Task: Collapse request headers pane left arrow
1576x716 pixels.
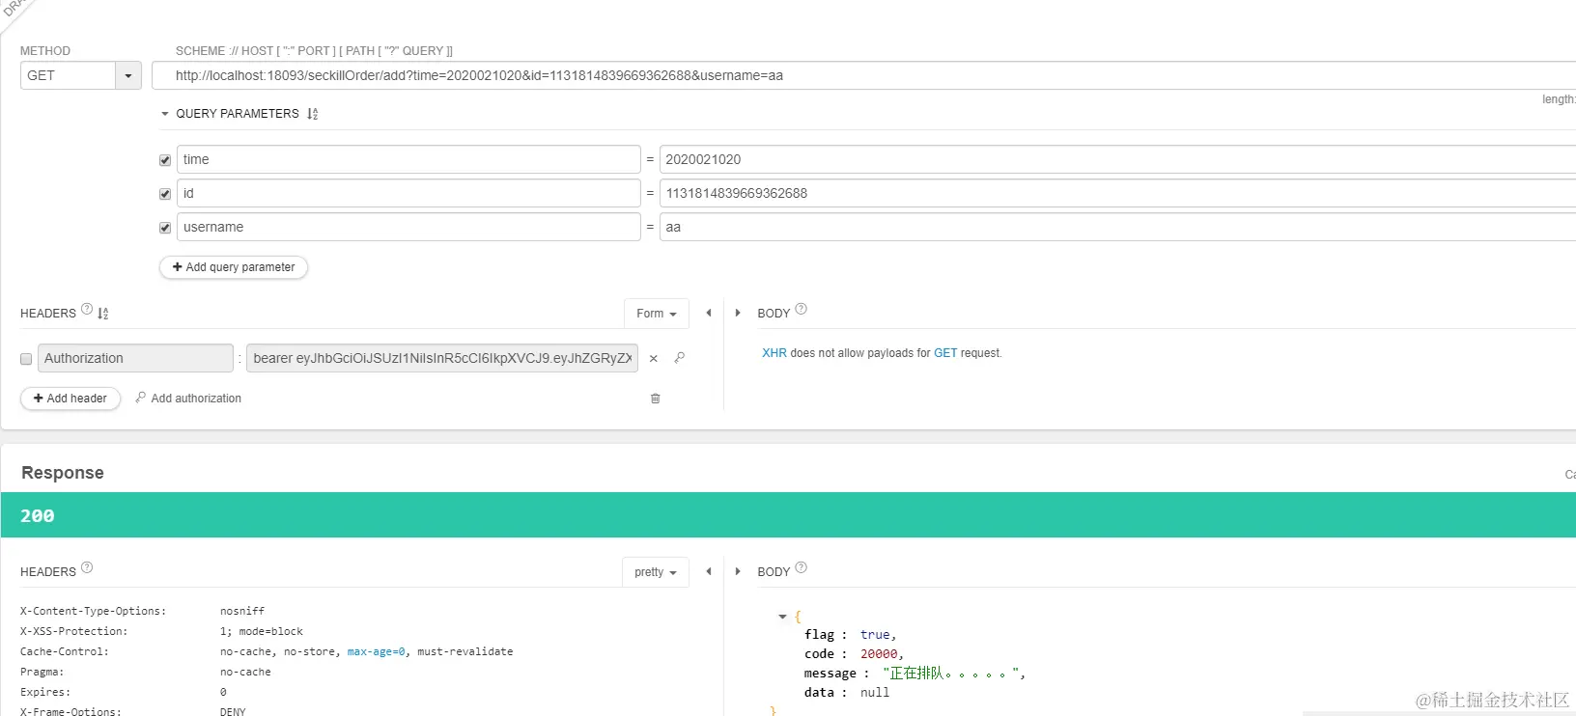Action: point(709,313)
